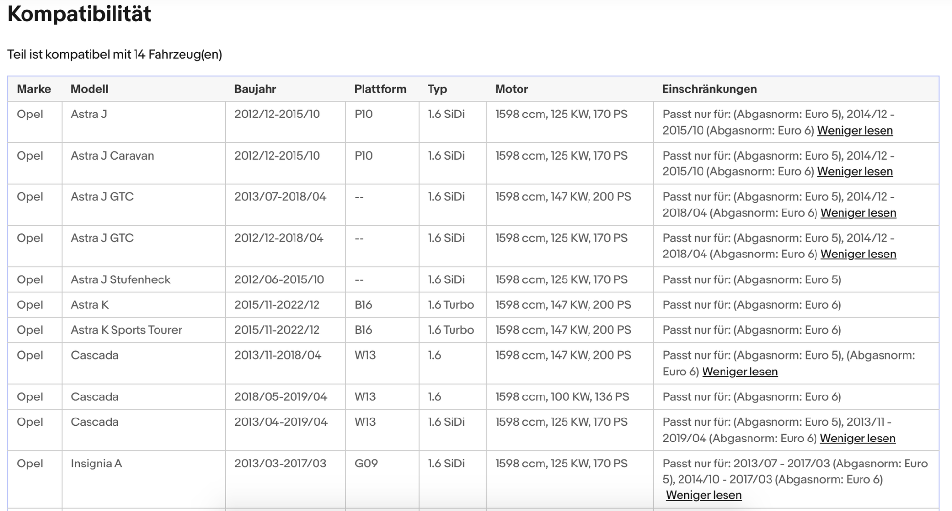Select the Einschränkungen column header
This screenshot has height=511, width=952.
coord(709,89)
